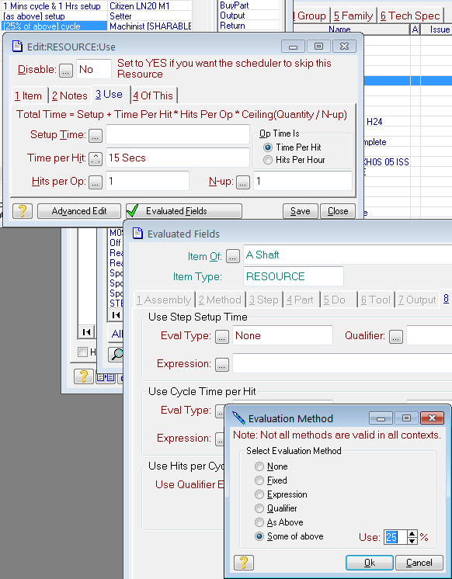Click Save in Edit:RESOURCE:Use dialog
452x579 pixels.
[x=300, y=211]
